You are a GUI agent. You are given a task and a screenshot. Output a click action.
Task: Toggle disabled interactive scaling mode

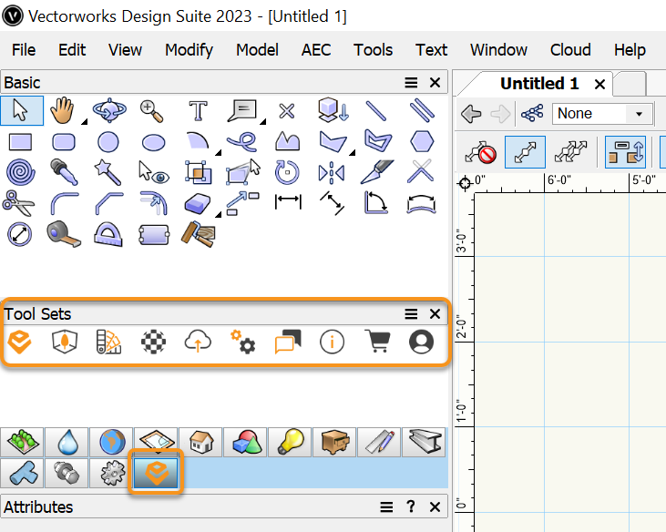(x=480, y=152)
